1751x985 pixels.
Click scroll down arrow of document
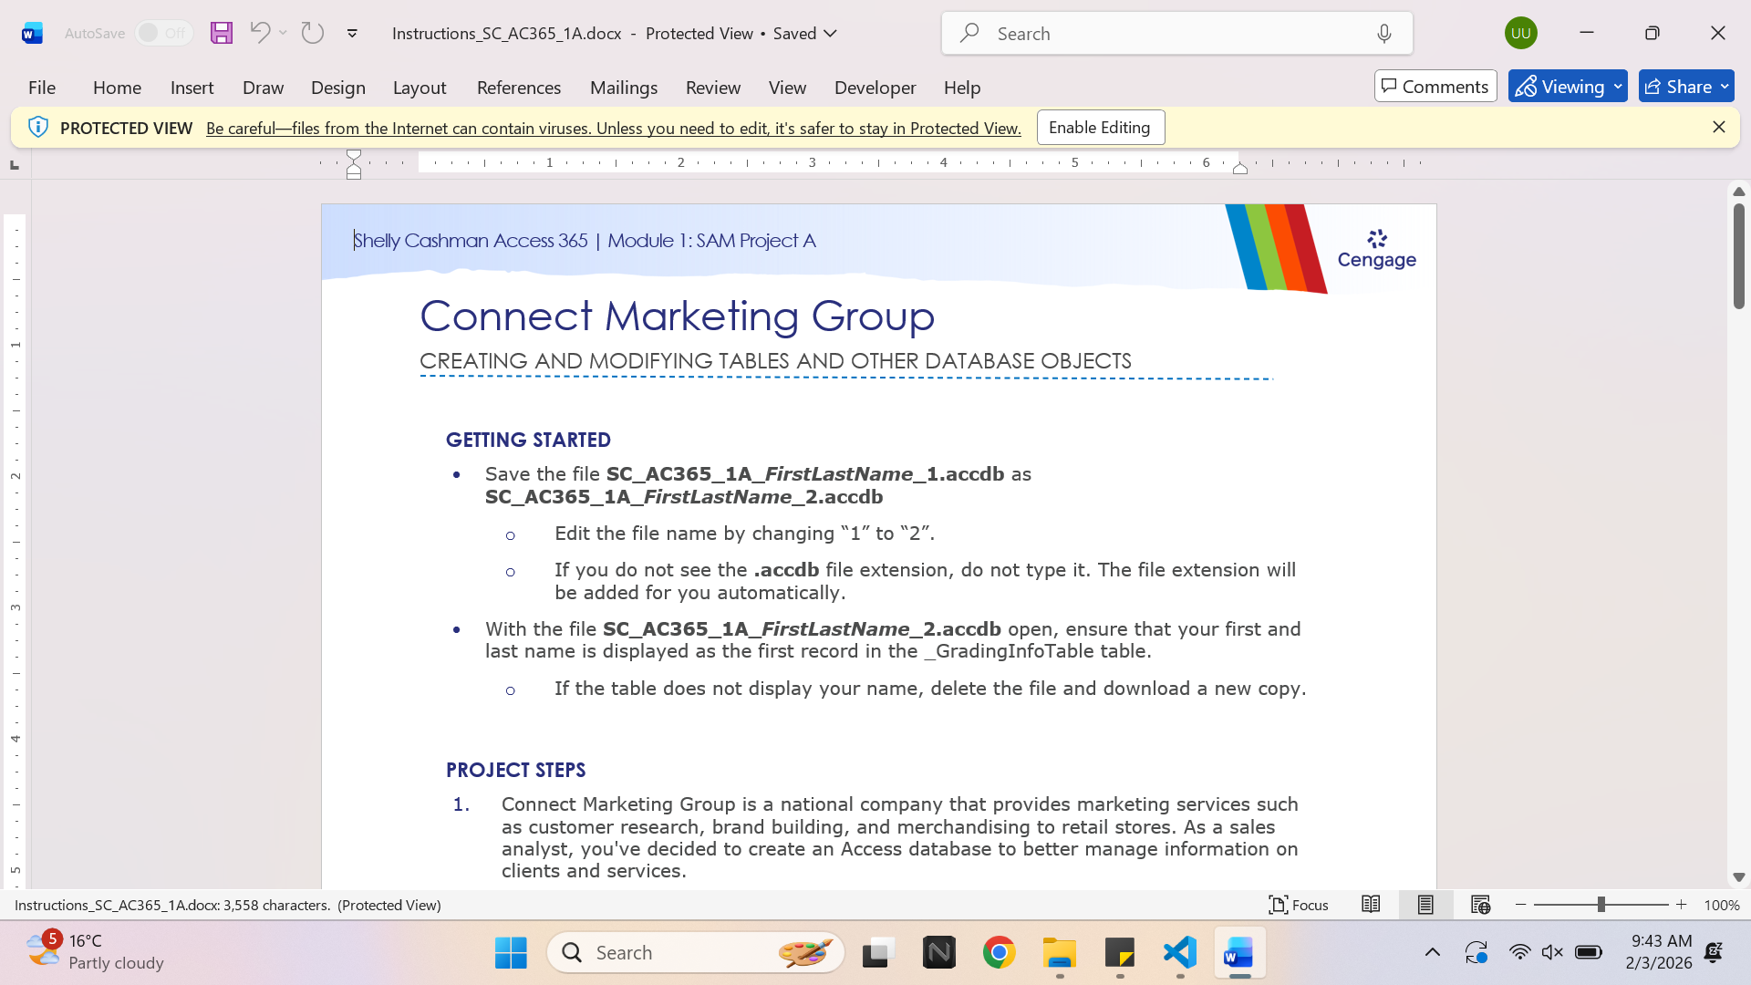pyautogui.click(x=1739, y=877)
